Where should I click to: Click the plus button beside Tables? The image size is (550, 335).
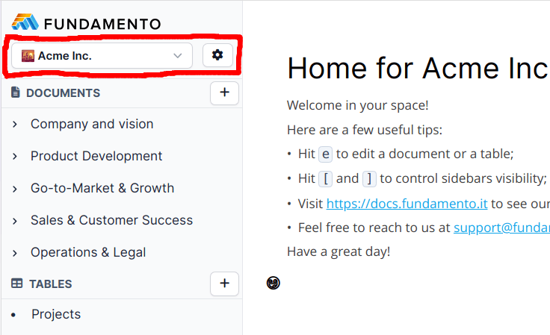[x=224, y=284]
